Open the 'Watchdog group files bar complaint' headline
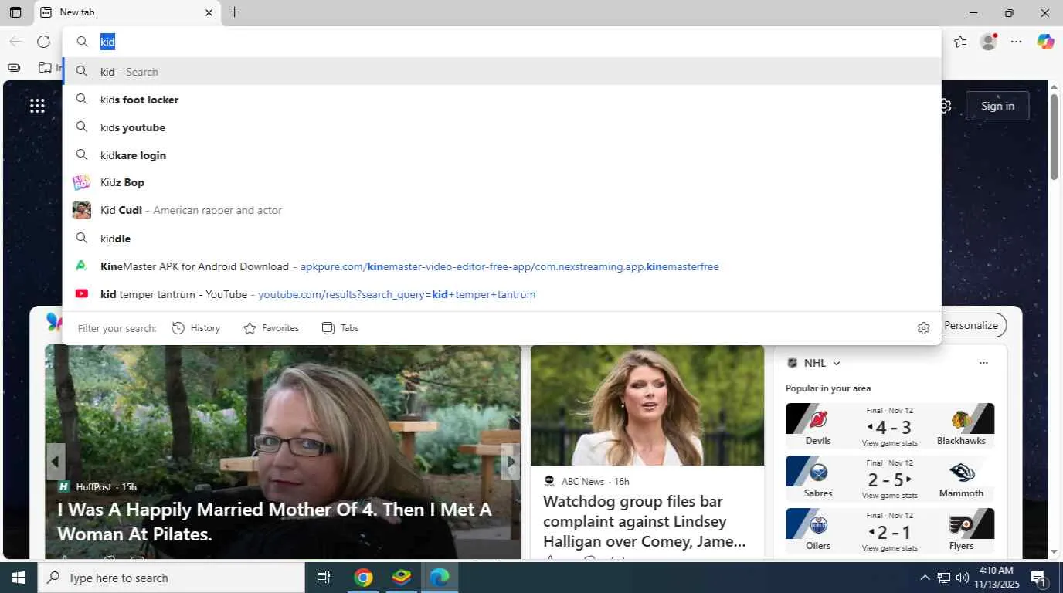This screenshot has height=593, width=1063. (644, 521)
